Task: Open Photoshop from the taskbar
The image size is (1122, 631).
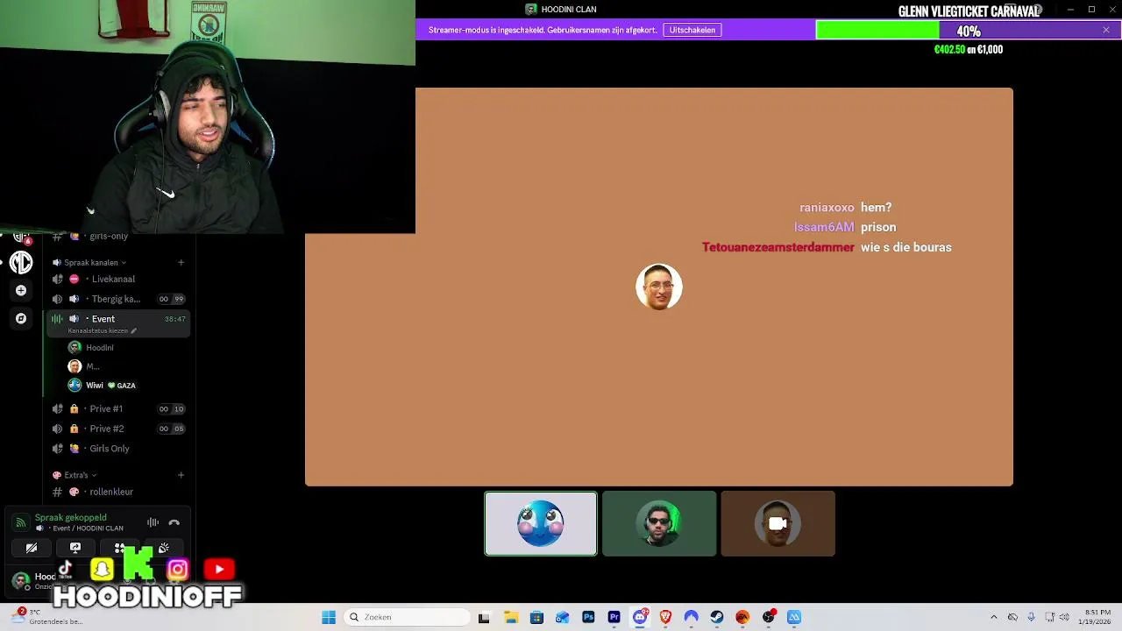Action: coord(588,617)
